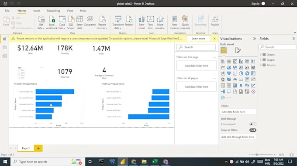Add a new report page
297x166 pixels.
click(x=38, y=148)
